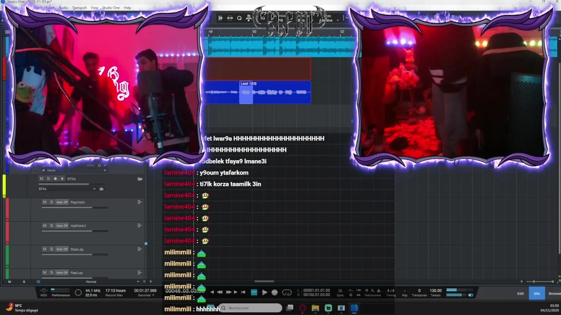Mute the HallVerb1 track
The image size is (561, 315).
(x=45, y=226)
